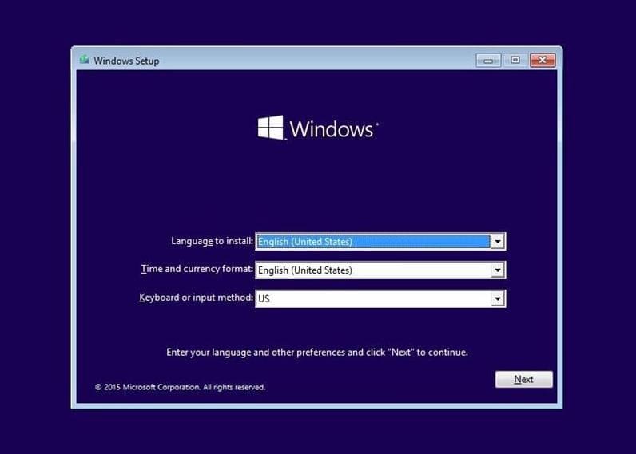Image resolution: width=636 pixels, height=454 pixels.
Task: Click the "Time and currency format:" label
Action: (x=197, y=270)
